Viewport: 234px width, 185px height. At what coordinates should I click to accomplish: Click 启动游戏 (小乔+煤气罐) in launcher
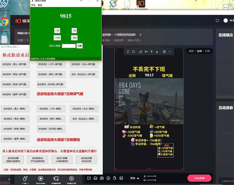point(51,64)
